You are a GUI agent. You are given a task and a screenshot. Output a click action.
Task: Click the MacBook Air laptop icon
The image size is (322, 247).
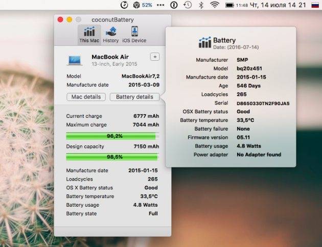75,60
